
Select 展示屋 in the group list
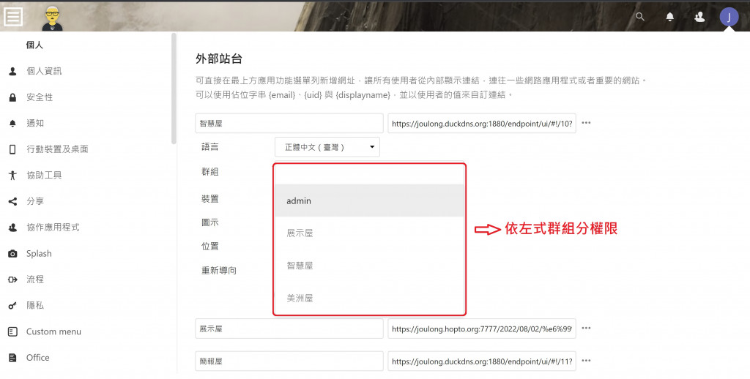click(369, 233)
